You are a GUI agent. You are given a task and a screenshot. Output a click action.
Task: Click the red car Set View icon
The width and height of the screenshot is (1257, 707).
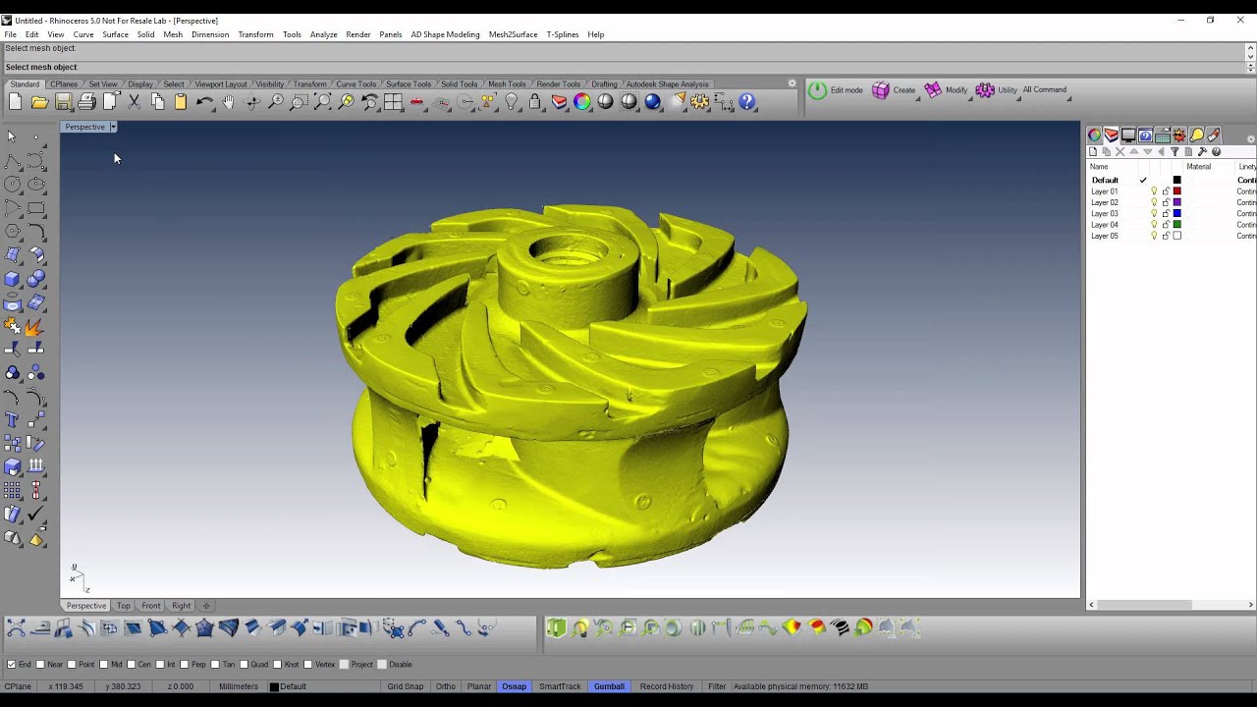click(x=416, y=102)
